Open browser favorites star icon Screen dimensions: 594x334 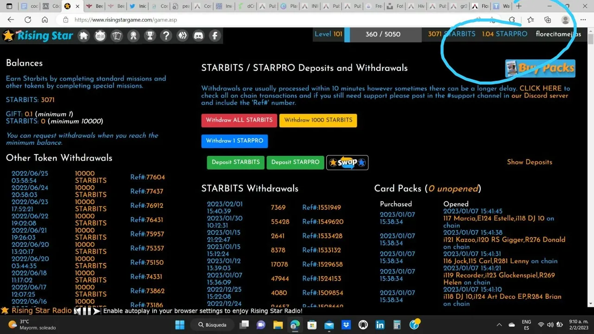530,20
